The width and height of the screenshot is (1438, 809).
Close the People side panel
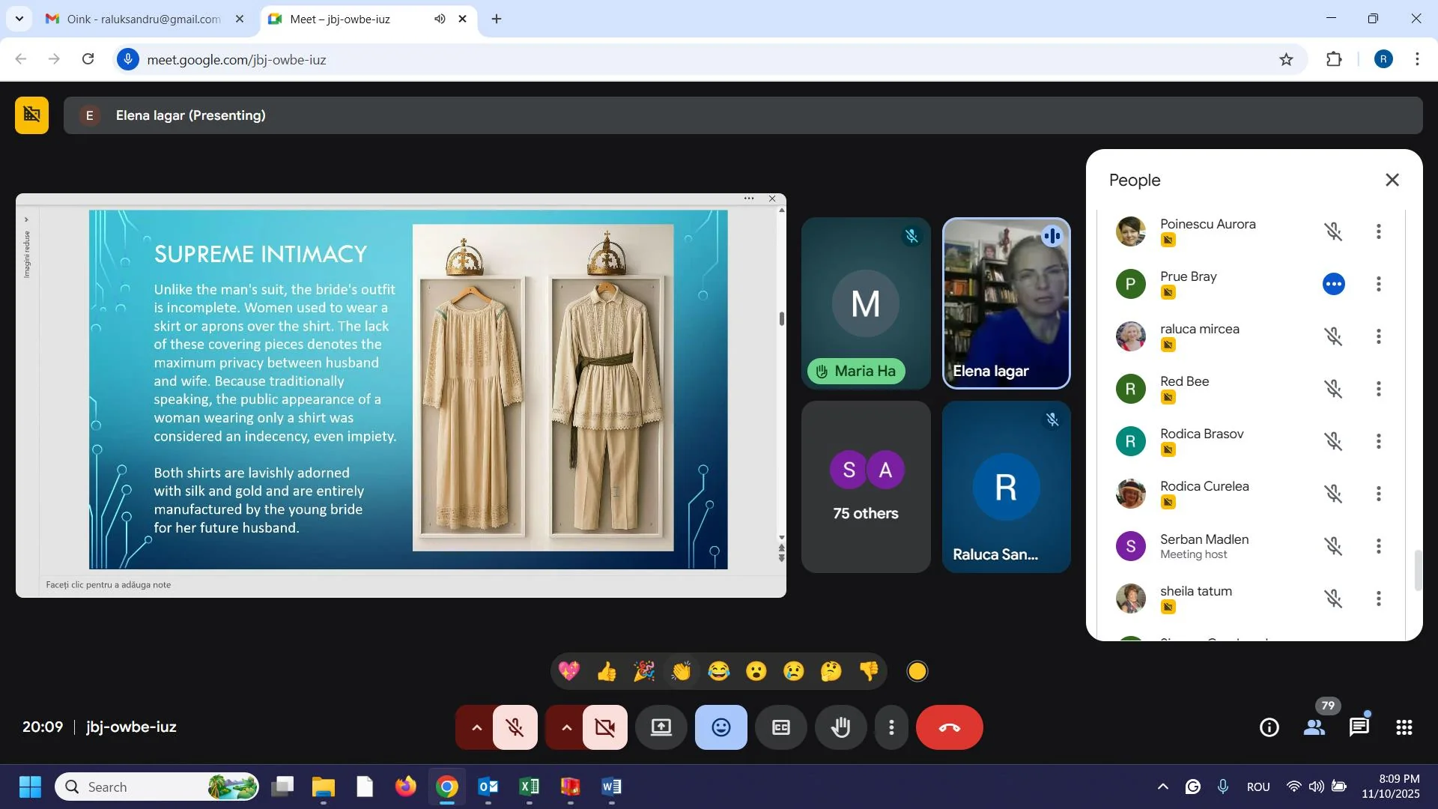point(1392,180)
